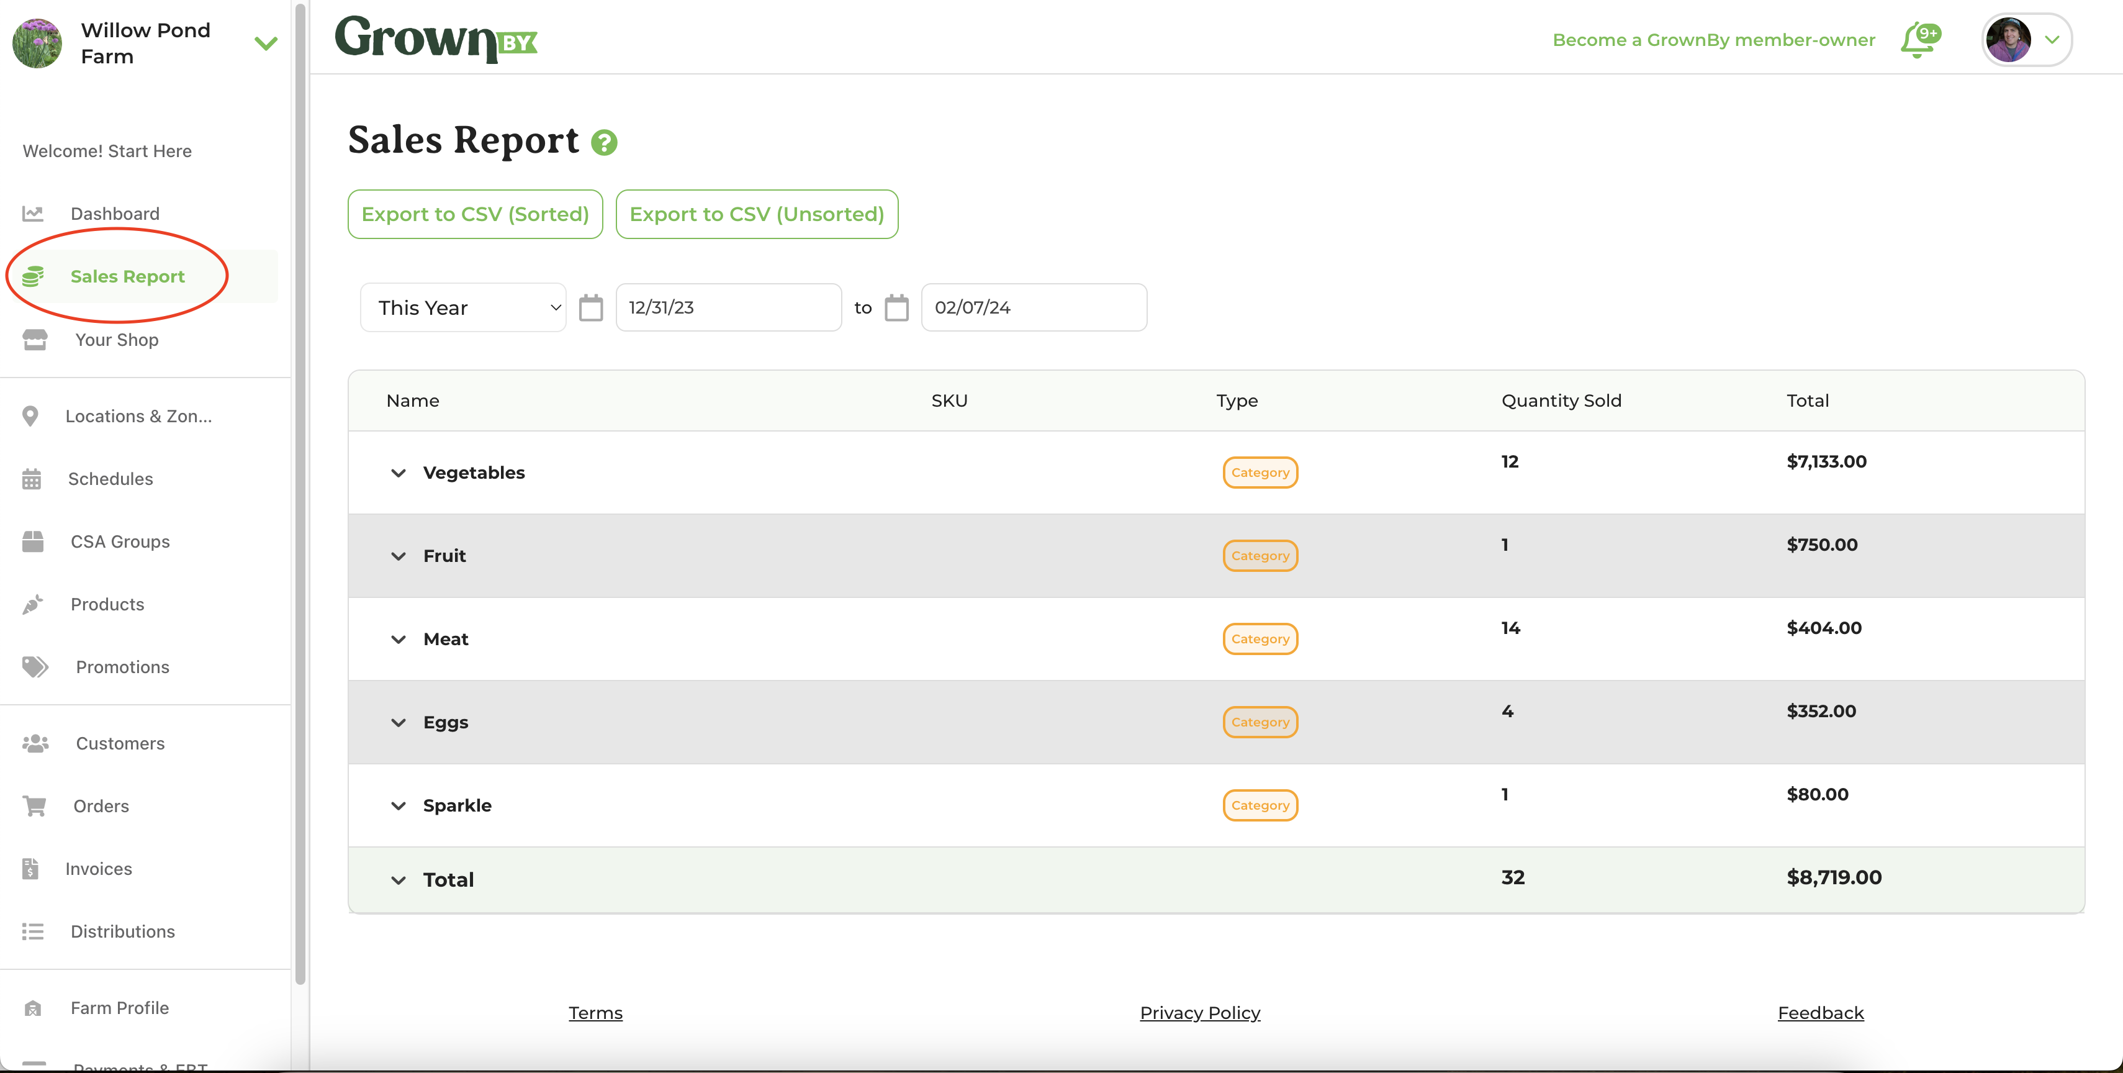The width and height of the screenshot is (2123, 1073).
Task: Open the This Year date range dropdown
Action: (463, 307)
